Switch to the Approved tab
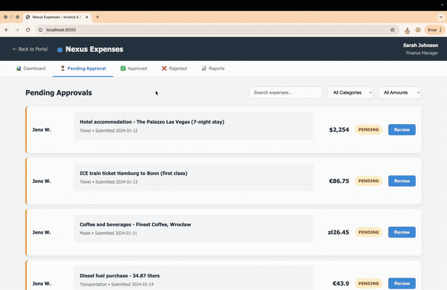This screenshot has height=290, width=447. pyautogui.click(x=133, y=68)
